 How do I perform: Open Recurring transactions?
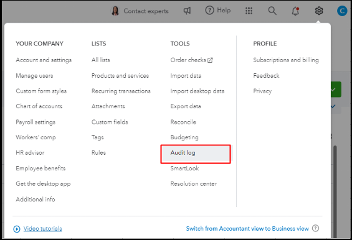coord(121,91)
